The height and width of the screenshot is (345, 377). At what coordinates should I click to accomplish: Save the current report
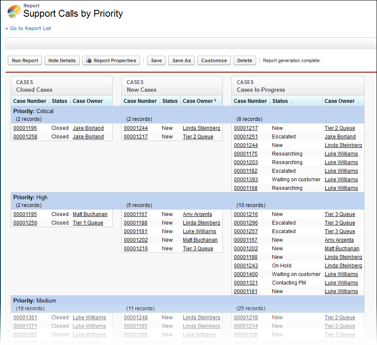tap(156, 60)
